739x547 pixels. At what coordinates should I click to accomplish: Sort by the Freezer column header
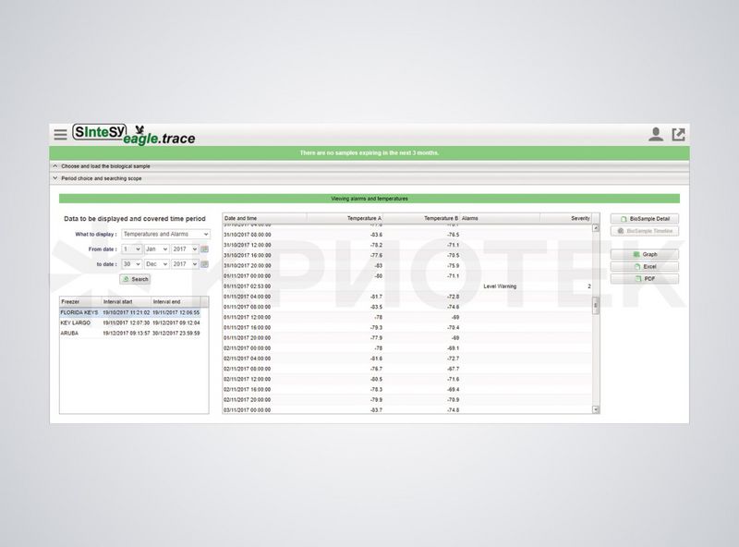coord(80,302)
